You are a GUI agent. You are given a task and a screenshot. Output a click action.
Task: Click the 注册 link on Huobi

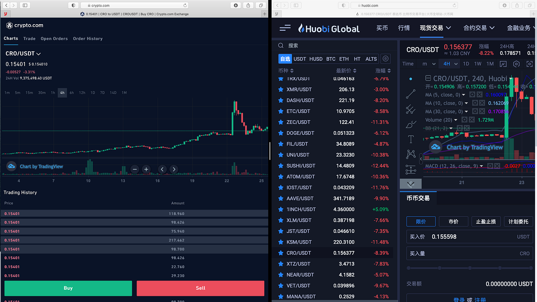[x=480, y=300]
